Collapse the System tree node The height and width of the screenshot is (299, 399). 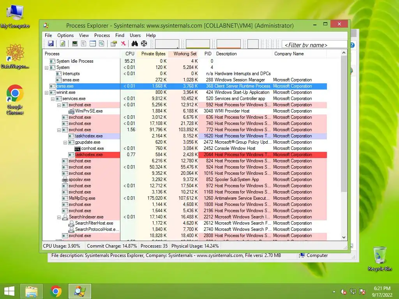(x=47, y=68)
